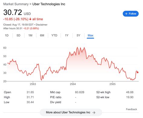Click the plus icon on Follow button
143x118 pixels.
(x=126, y=14)
